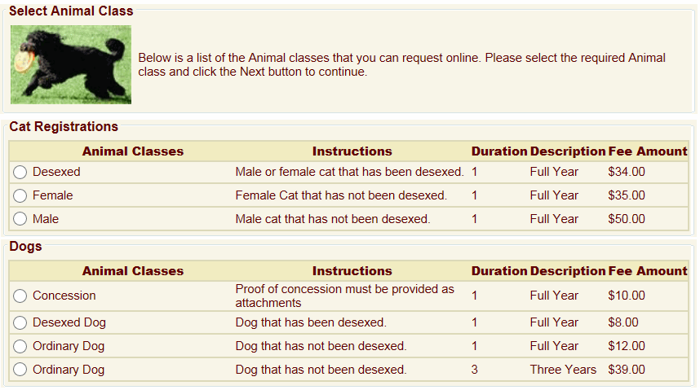The image size is (700, 390).
Task: Pick the Male cat radio button
Action: 20,220
